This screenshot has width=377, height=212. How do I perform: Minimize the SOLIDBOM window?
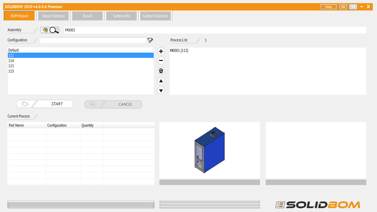tap(362, 7)
